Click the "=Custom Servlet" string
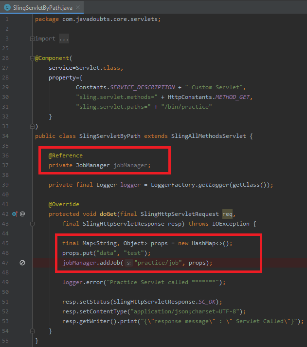The height and width of the screenshot is (347, 307). (214, 87)
